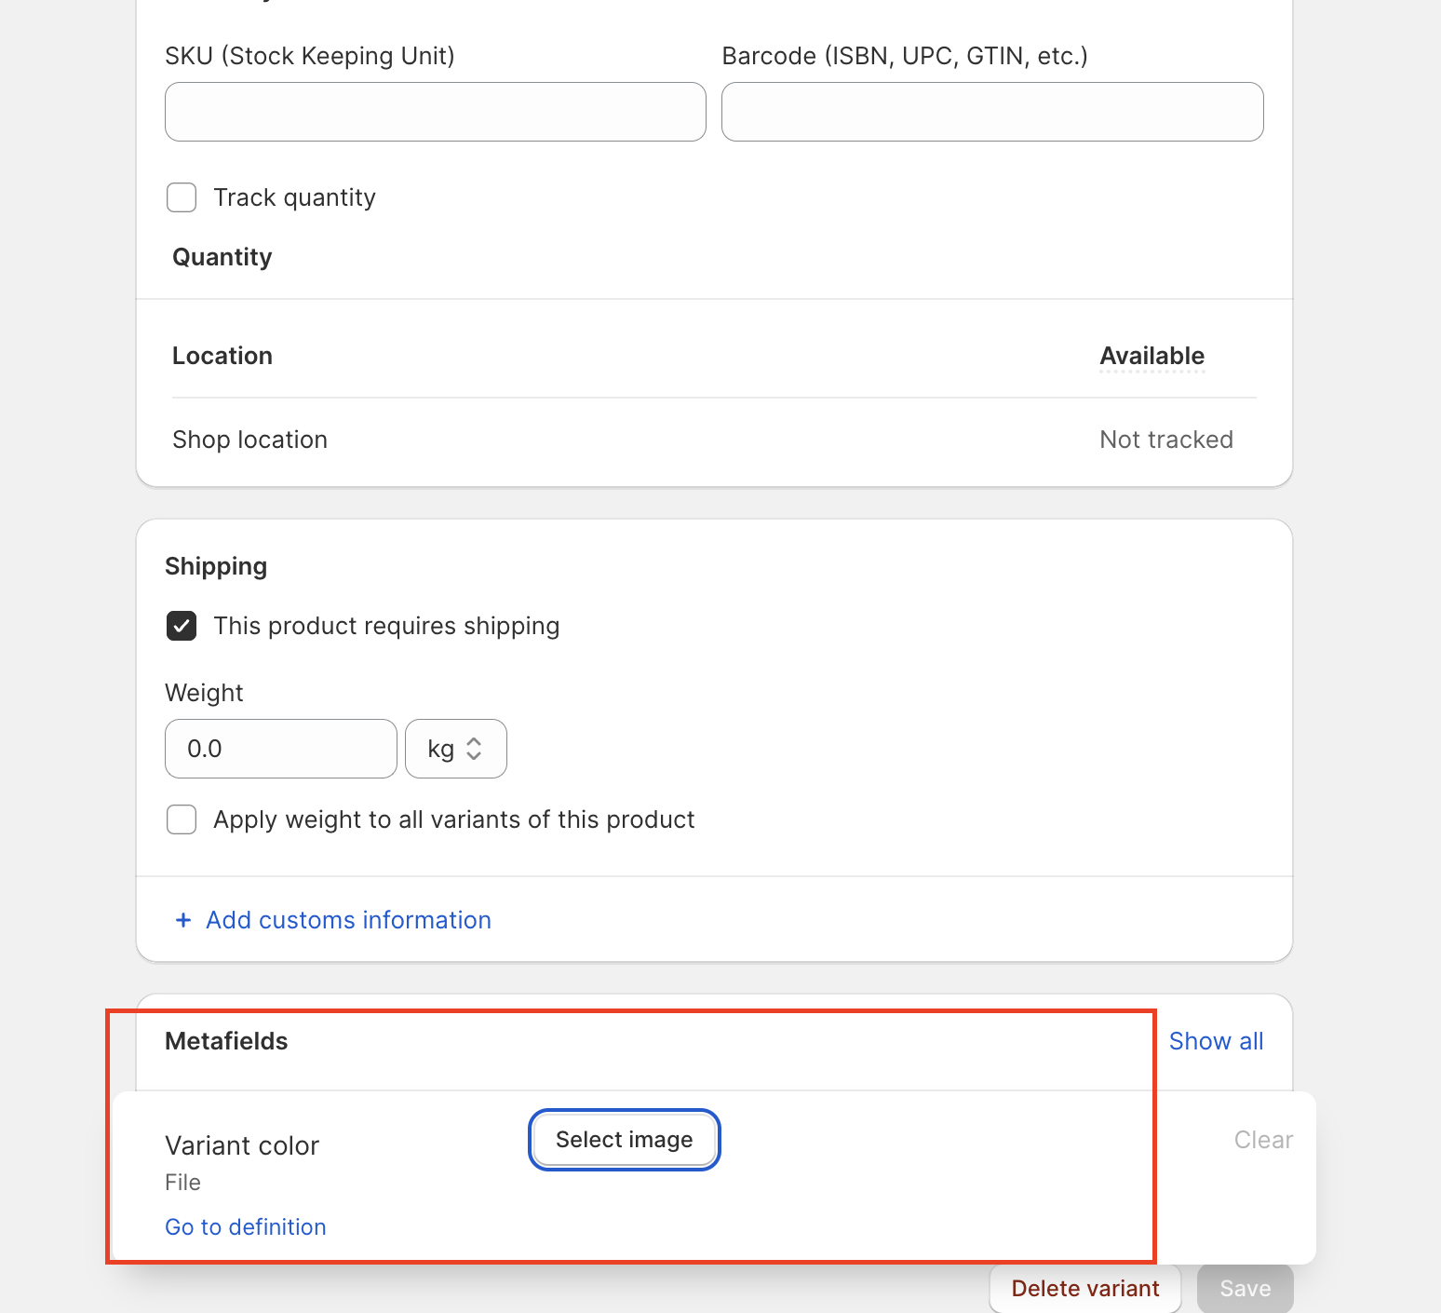Click the Delete variant button
The width and height of the screenshot is (1441, 1313).
(1084, 1289)
